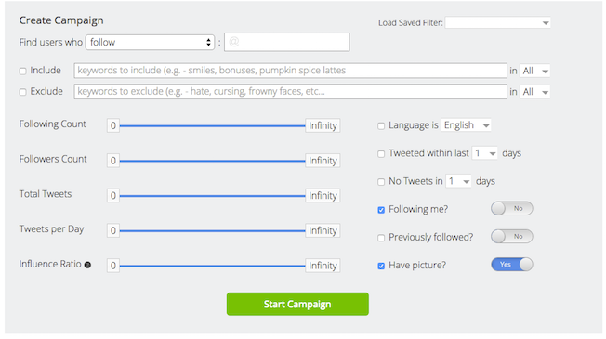This screenshot has width=606, height=339.
Task: Click the @ username input field
Action: (287, 42)
